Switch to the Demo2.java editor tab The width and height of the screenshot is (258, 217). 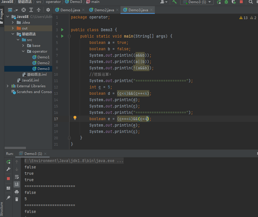click(104, 10)
